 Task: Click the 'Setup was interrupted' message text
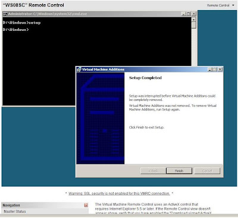172,98
